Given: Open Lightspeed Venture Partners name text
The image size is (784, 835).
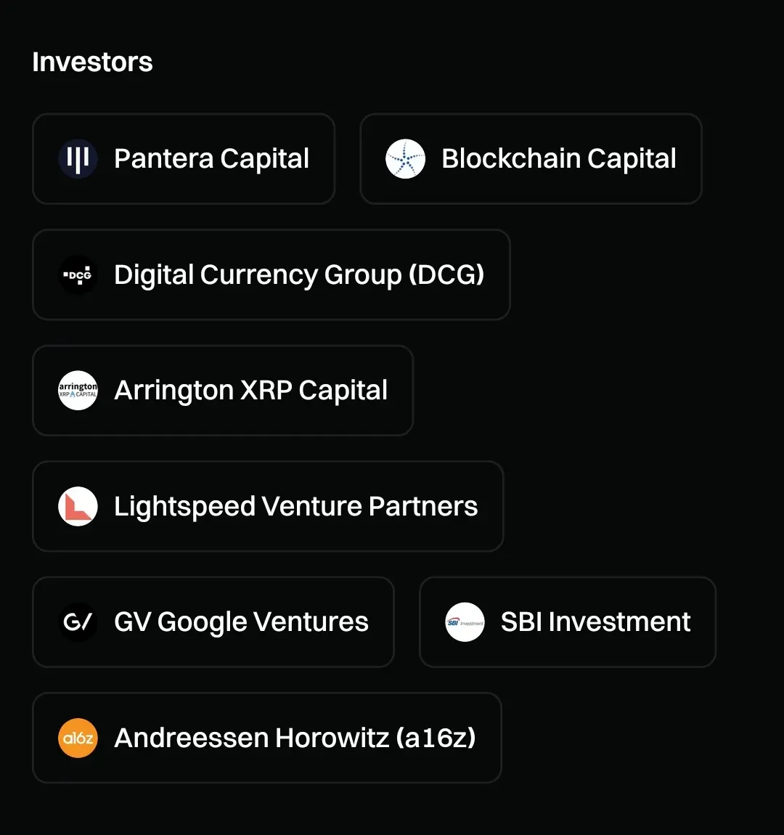Looking at the screenshot, I should click(x=295, y=506).
